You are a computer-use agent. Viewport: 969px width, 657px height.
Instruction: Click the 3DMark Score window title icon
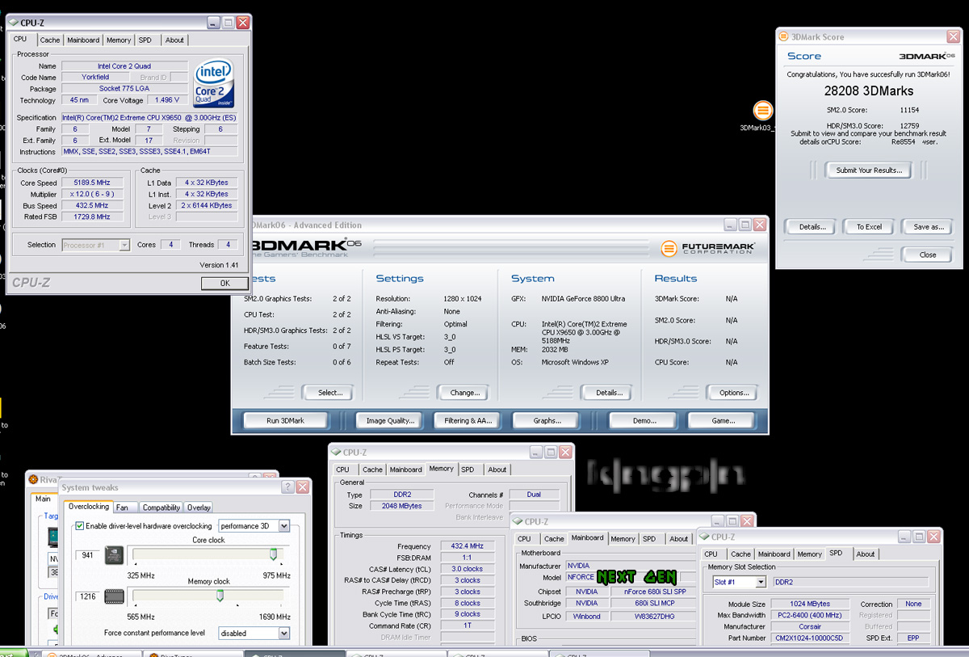pos(784,36)
